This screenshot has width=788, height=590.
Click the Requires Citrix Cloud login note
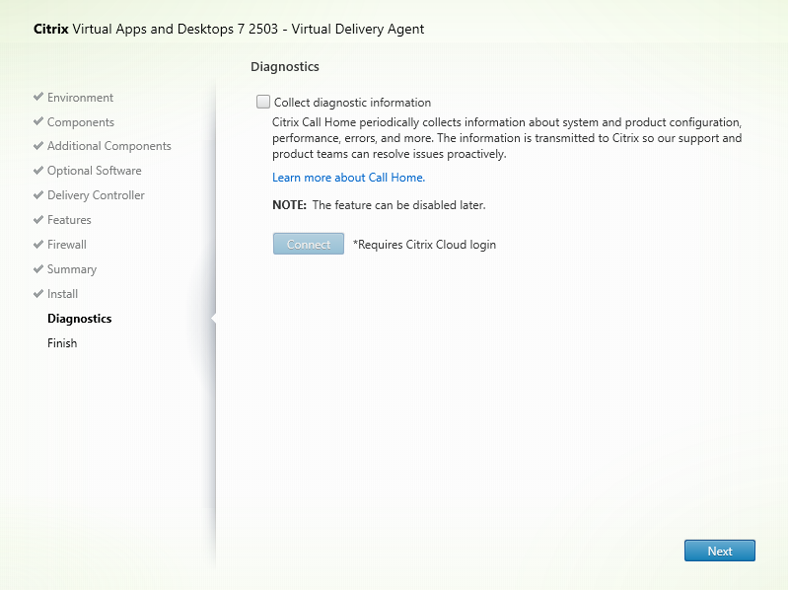click(x=424, y=245)
